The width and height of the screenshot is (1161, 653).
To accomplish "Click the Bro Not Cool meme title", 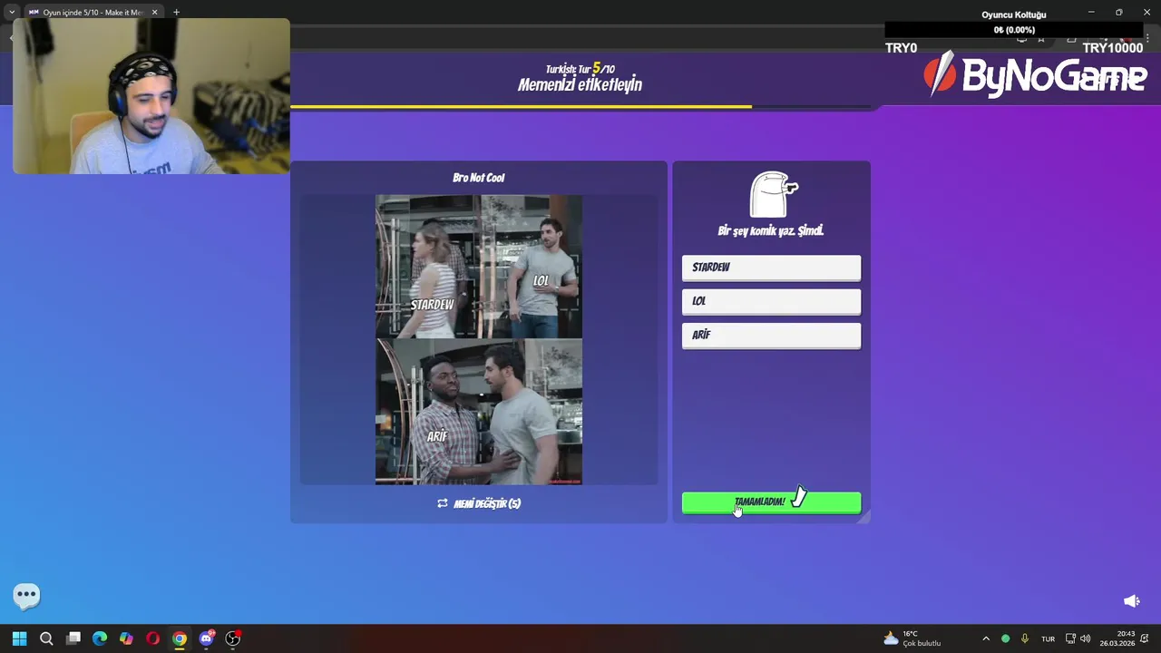I will pyautogui.click(x=479, y=178).
